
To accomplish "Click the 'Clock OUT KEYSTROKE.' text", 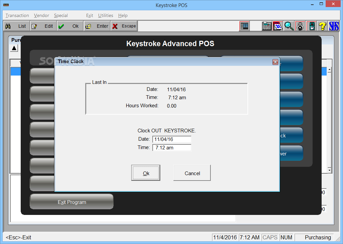I will pos(167,131).
